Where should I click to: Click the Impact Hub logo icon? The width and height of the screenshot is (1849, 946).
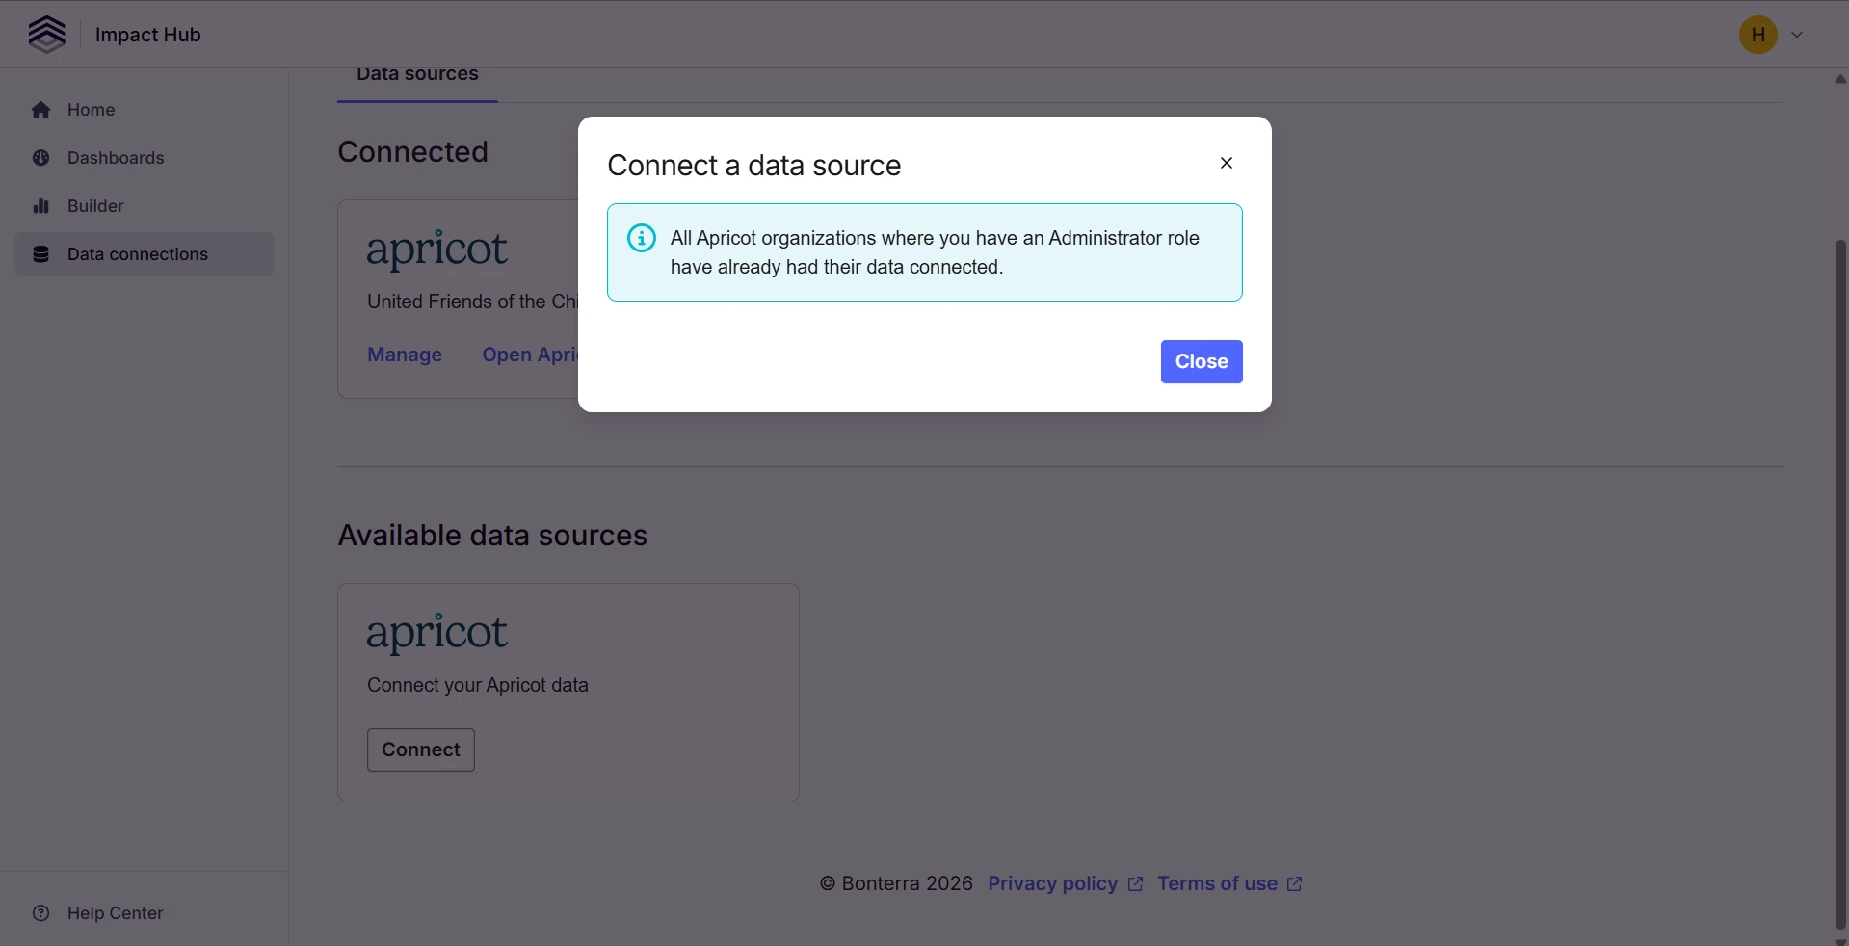click(47, 35)
